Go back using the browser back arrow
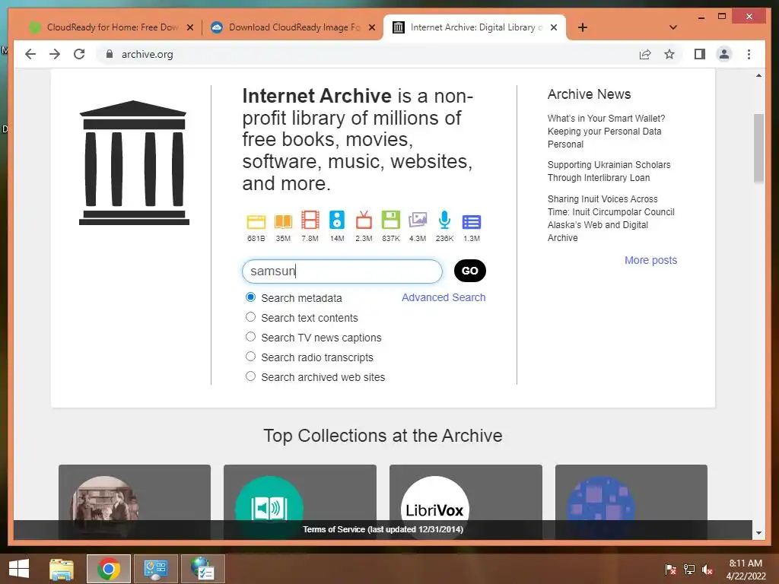Image resolution: width=779 pixels, height=584 pixels. tap(30, 54)
